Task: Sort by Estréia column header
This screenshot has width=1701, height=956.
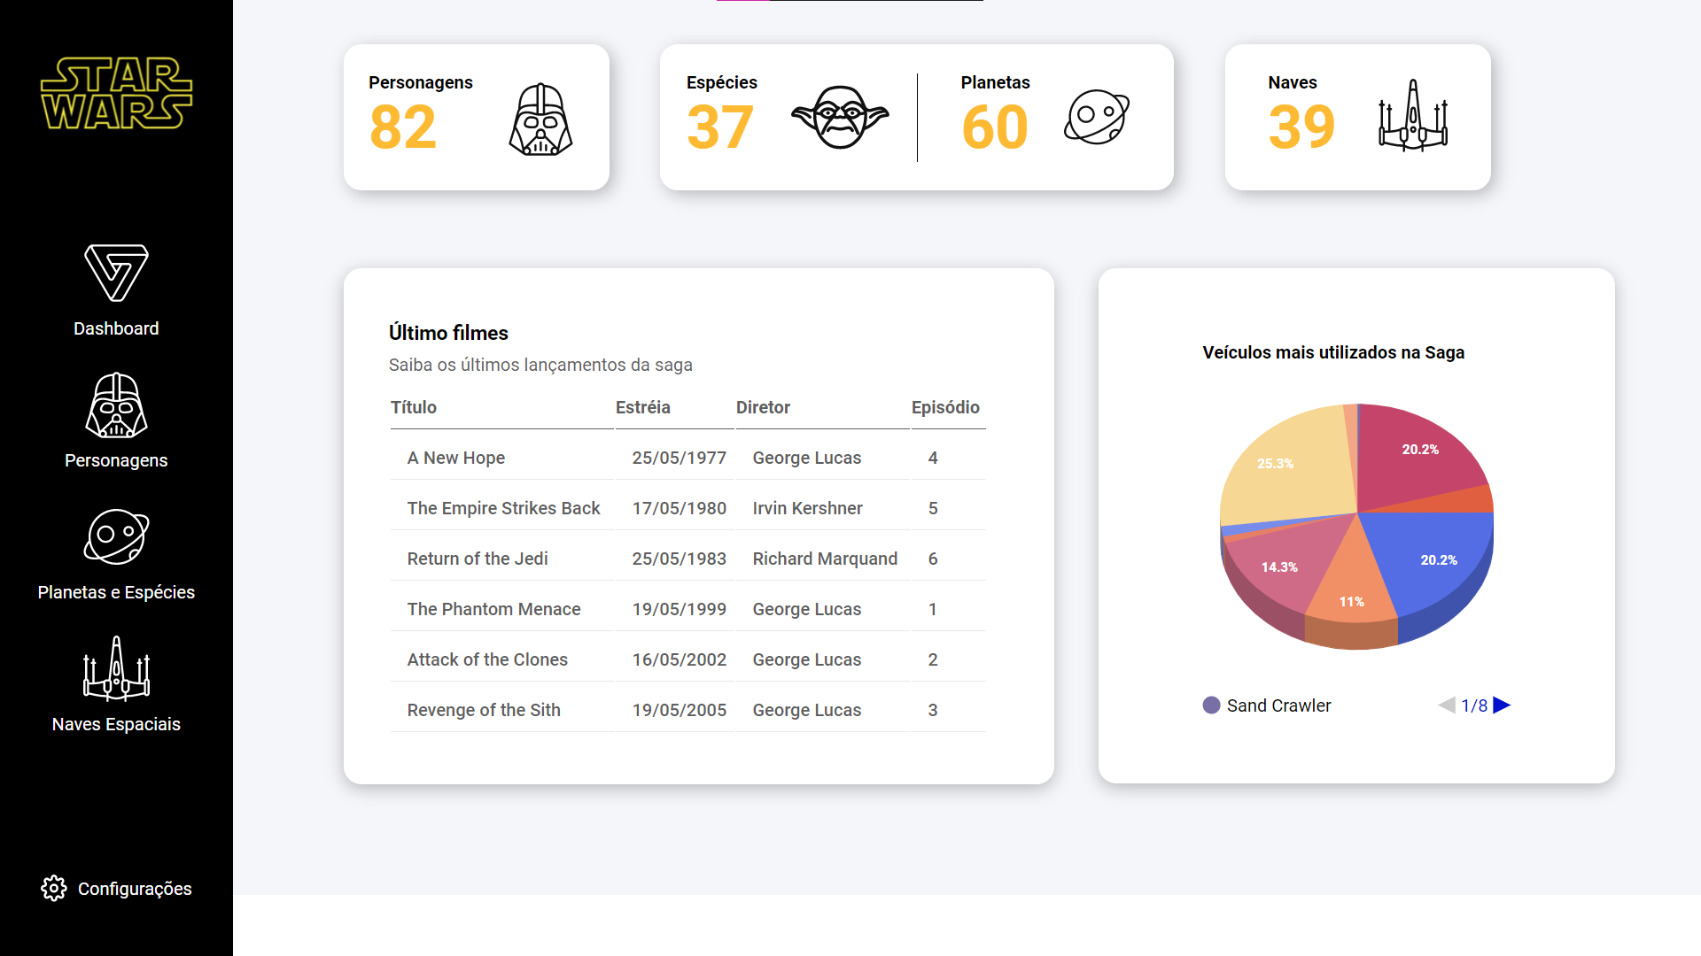Action: (x=643, y=407)
